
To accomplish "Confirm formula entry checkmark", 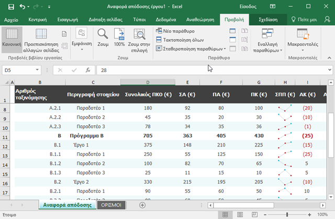I will [74, 70].
